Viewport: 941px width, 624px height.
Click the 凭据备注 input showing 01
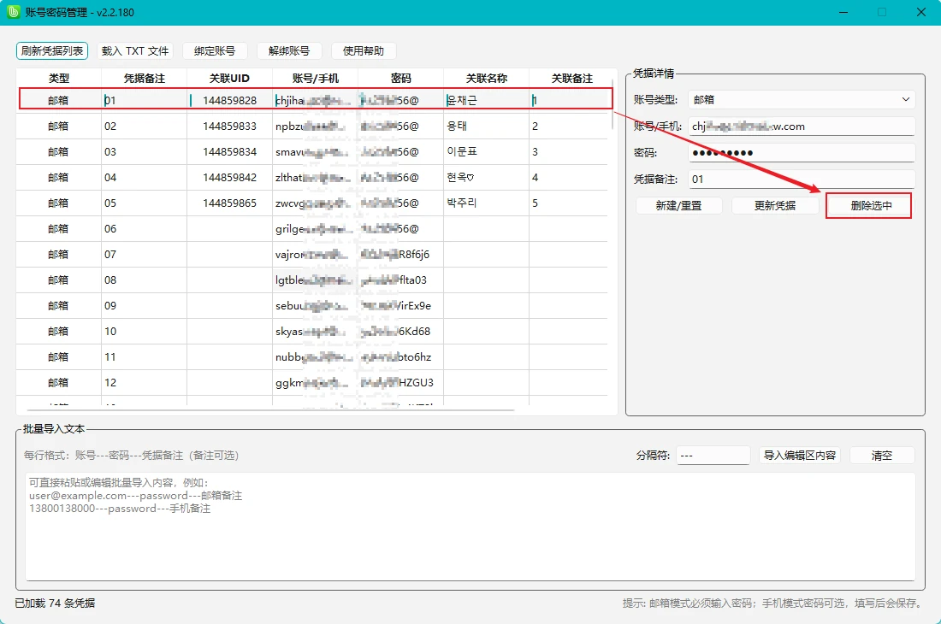point(802,179)
